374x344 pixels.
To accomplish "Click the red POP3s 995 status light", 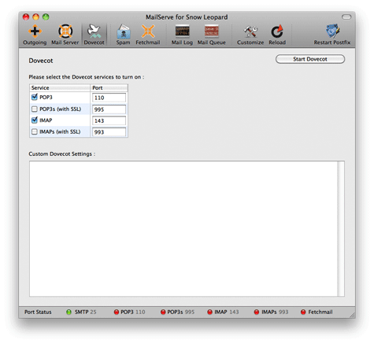I will [x=163, y=312].
